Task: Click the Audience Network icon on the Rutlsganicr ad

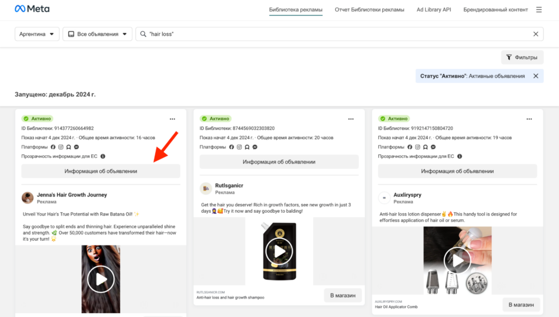Action: 247,147
